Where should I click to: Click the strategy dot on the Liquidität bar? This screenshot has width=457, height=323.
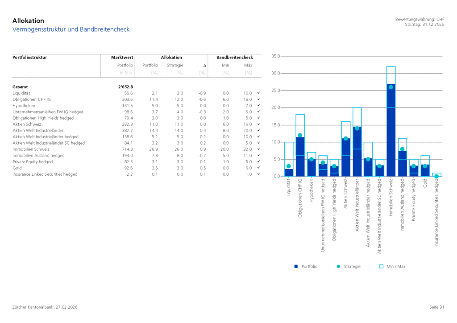pos(289,166)
